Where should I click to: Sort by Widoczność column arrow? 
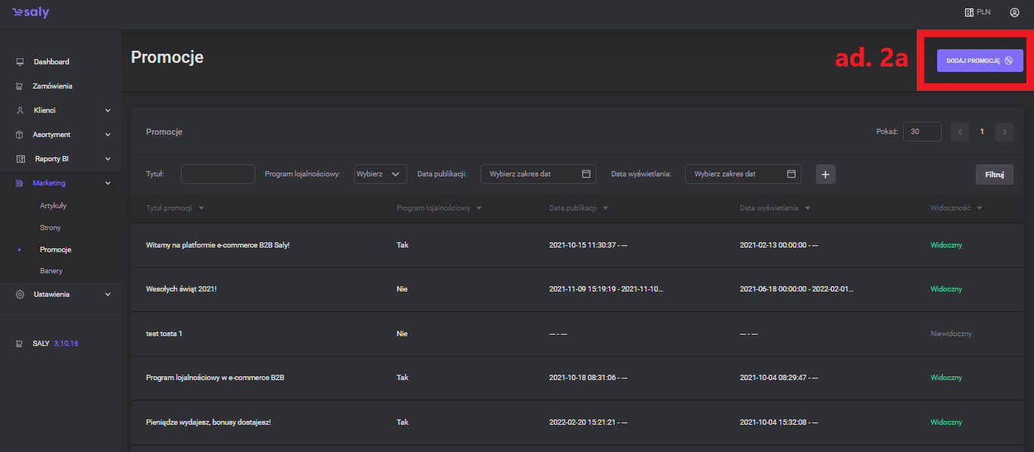tap(979, 208)
